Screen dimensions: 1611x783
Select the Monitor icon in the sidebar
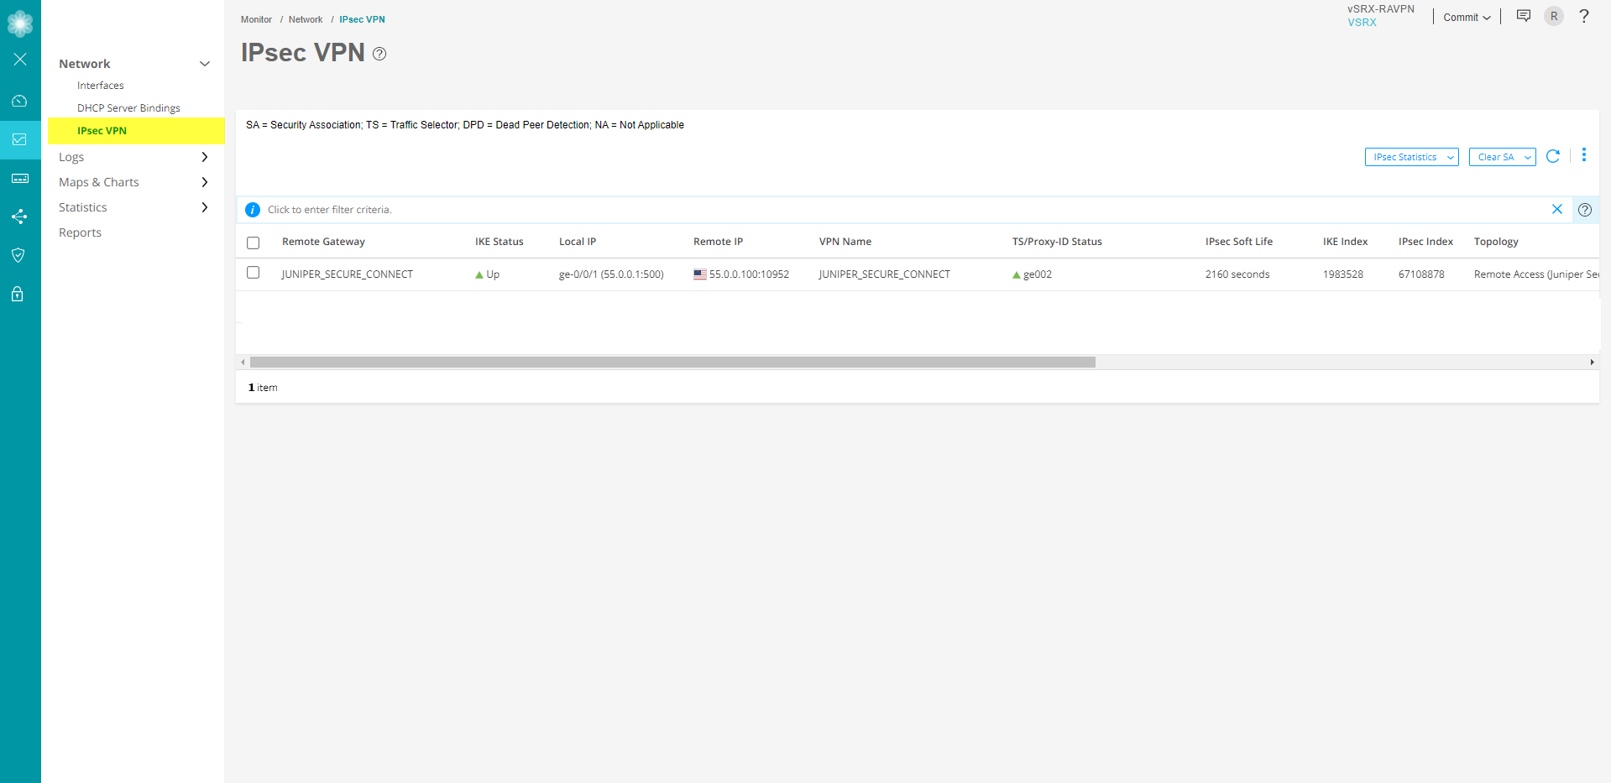[x=20, y=139]
